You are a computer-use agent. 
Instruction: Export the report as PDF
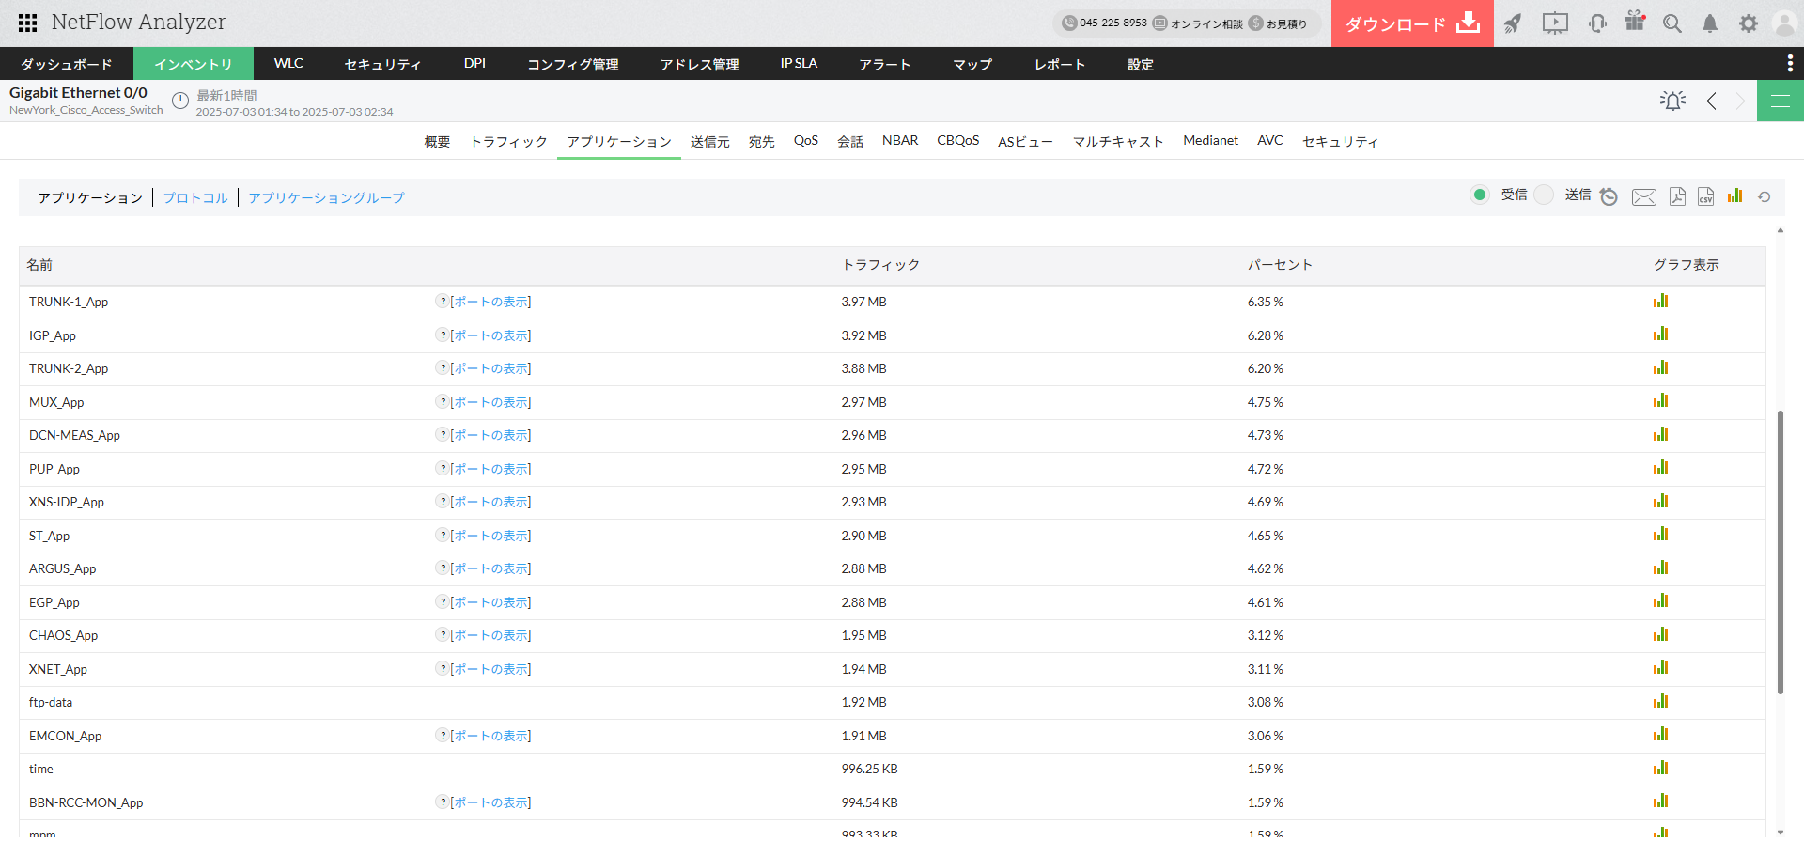tap(1677, 196)
